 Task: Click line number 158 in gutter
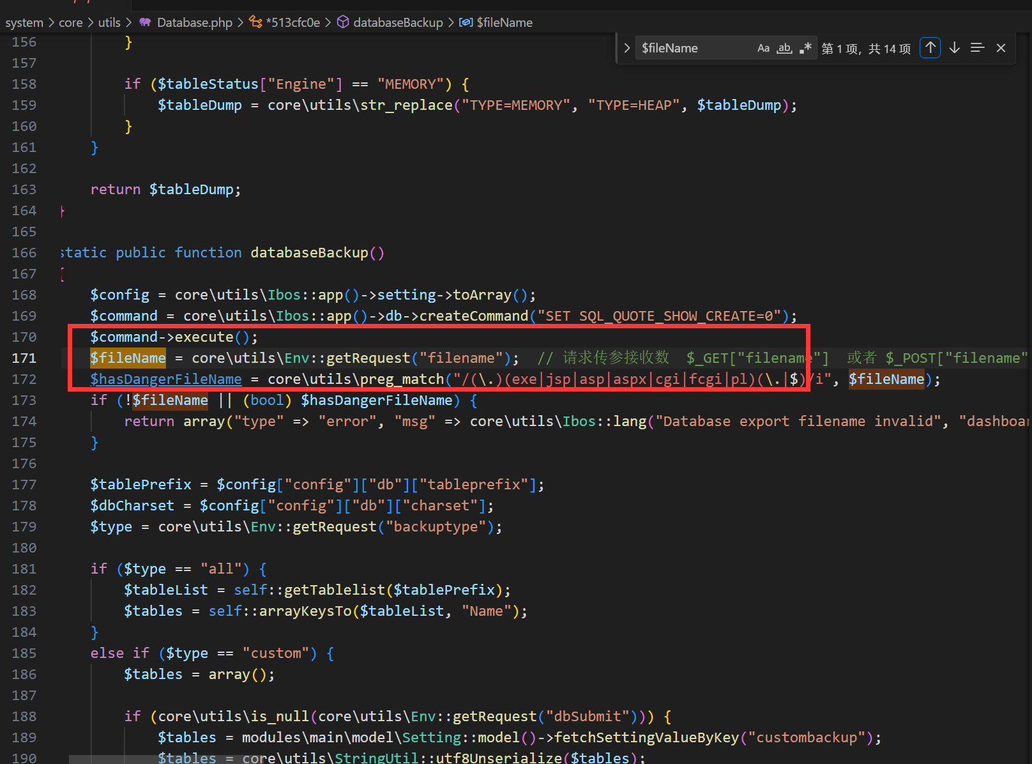[x=24, y=84]
